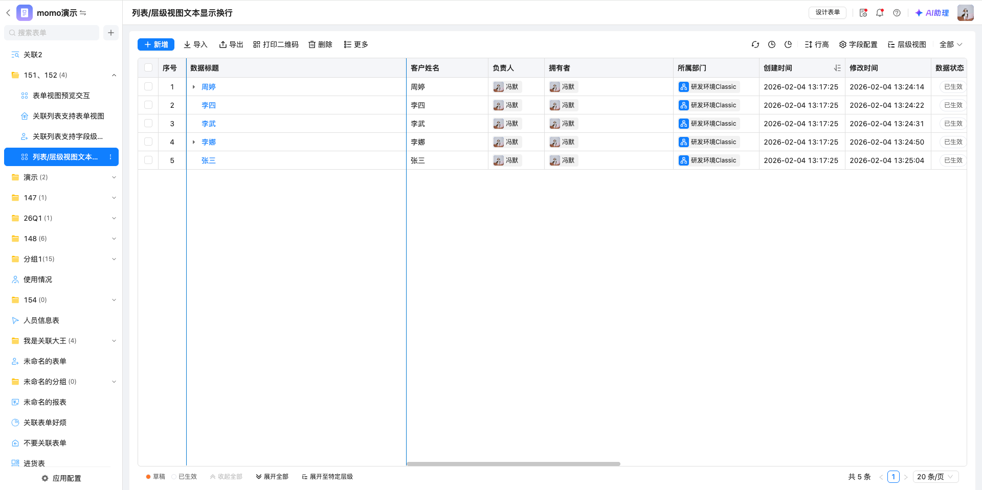Click the 设计表单 button
This screenshot has width=982, height=490.
point(828,13)
